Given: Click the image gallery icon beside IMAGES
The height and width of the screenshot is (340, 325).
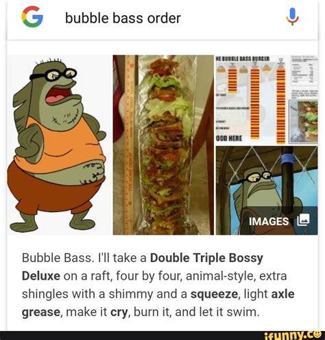Looking at the screenshot, I should (x=303, y=219).
